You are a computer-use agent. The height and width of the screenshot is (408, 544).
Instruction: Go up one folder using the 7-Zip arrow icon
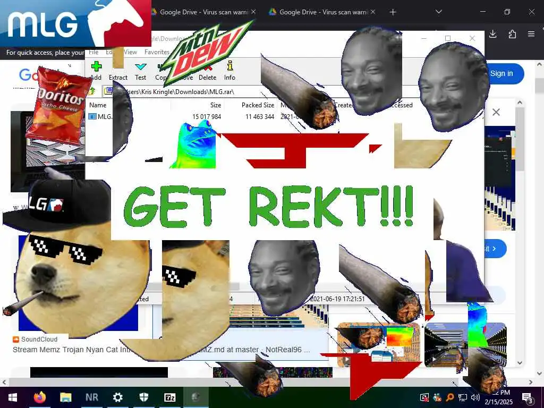pyautogui.click(x=93, y=91)
